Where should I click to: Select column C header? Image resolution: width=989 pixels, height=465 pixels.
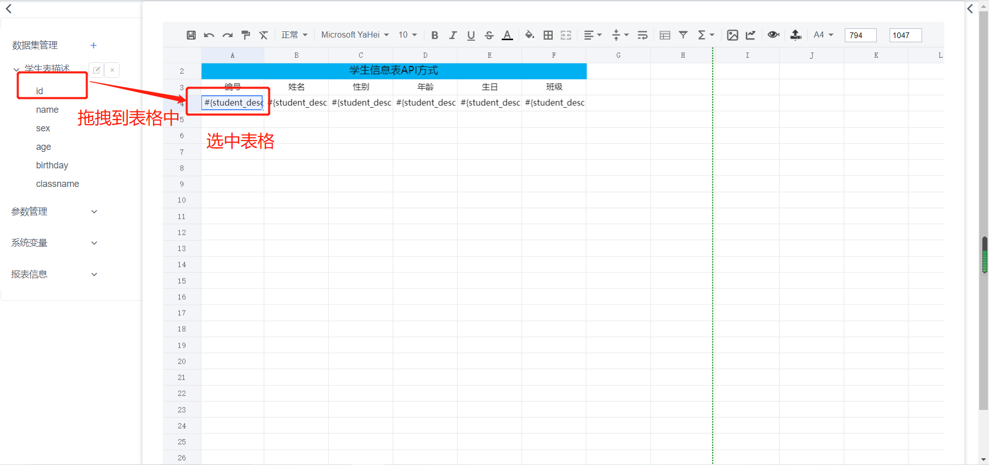click(x=361, y=55)
